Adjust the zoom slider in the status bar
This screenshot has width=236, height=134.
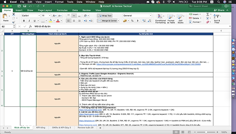(206, 132)
